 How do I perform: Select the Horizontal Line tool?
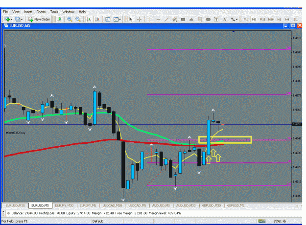pos(158,19)
